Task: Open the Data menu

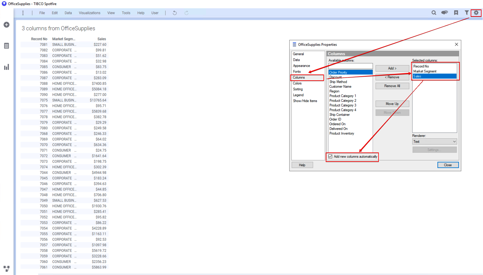Action: point(68,13)
